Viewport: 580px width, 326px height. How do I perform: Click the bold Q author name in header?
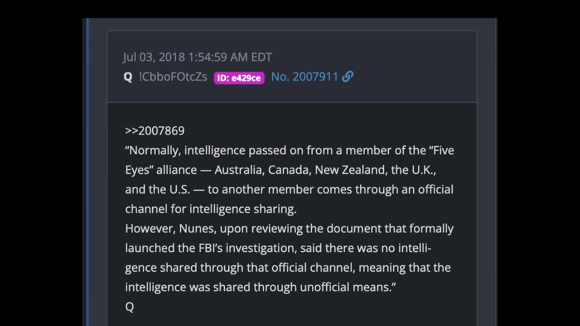(x=128, y=77)
